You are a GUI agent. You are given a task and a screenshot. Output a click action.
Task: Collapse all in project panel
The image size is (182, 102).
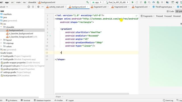pyautogui.click(x=33, y=7)
